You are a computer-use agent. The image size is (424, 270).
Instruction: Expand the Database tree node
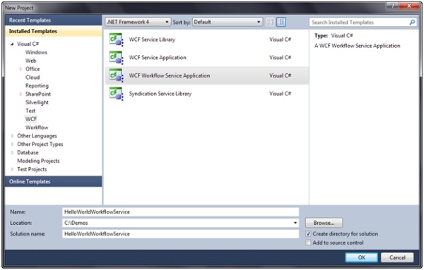12,153
